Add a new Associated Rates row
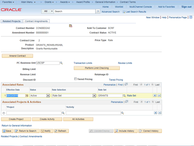 coord(155,96)
